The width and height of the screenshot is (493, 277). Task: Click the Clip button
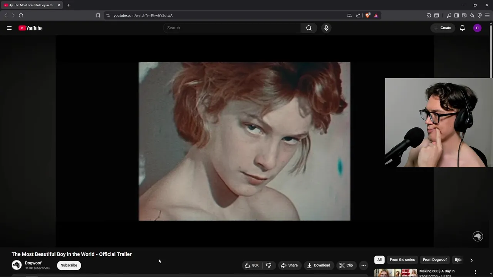pyautogui.click(x=346, y=265)
